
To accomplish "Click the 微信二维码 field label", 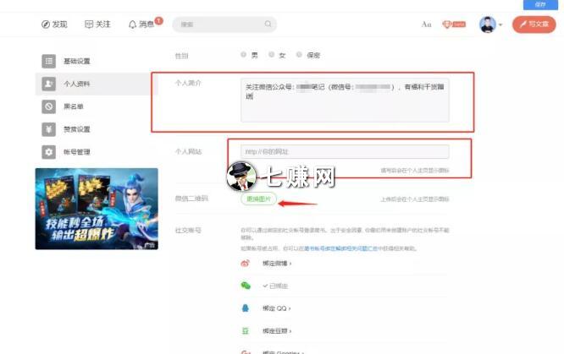I will pyautogui.click(x=191, y=199).
